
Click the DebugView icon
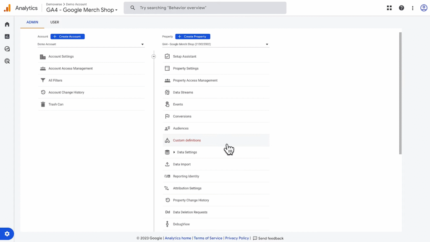pos(167,224)
